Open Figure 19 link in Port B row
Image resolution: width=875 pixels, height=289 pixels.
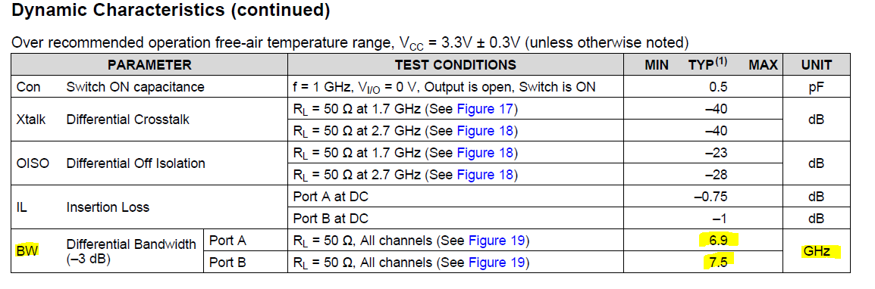point(497,263)
